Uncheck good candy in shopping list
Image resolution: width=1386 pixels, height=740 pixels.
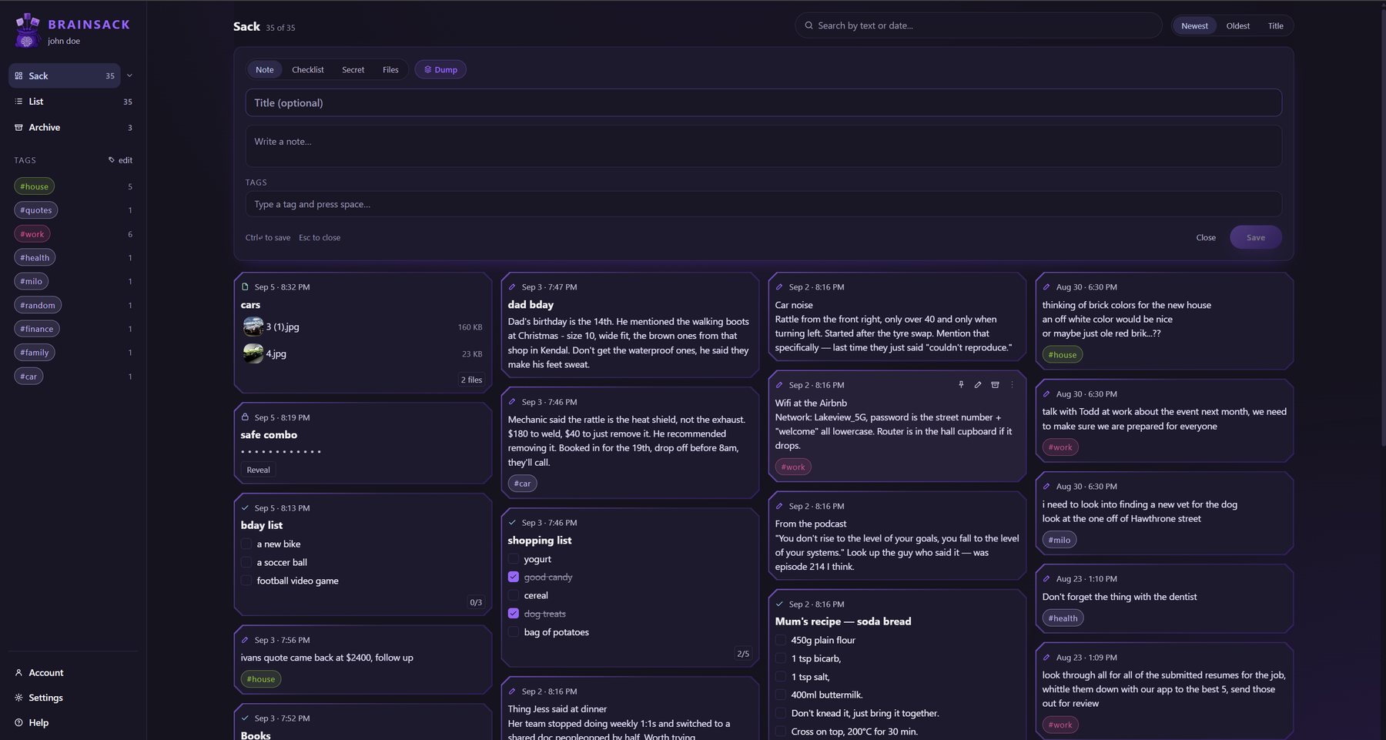pyautogui.click(x=514, y=577)
